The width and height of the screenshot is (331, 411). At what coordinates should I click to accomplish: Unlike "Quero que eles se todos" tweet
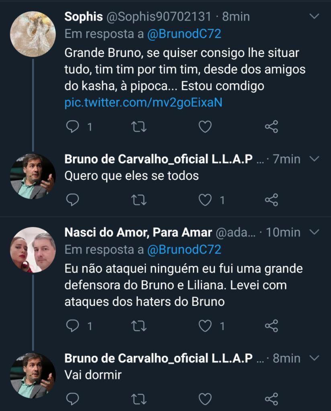(x=205, y=200)
